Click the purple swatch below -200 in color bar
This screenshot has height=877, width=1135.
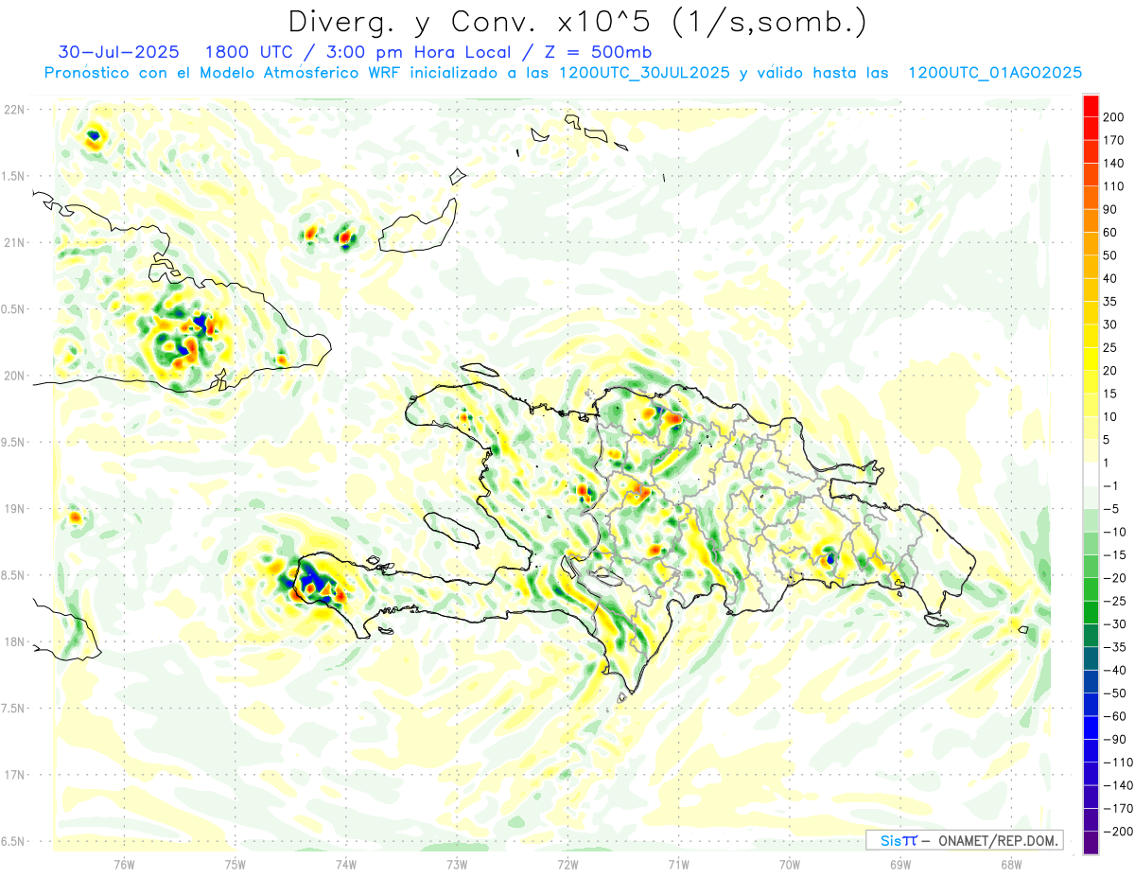click(x=1091, y=844)
